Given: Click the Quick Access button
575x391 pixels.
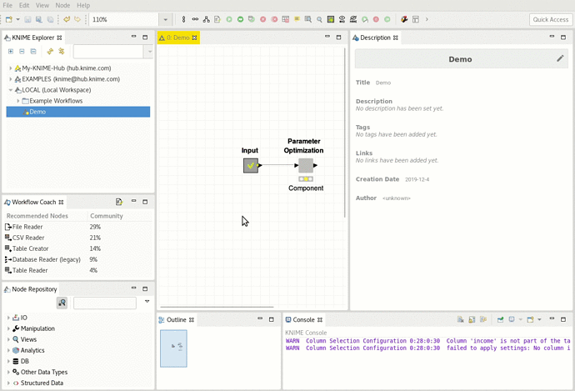Looking at the screenshot, I should (551, 19).
